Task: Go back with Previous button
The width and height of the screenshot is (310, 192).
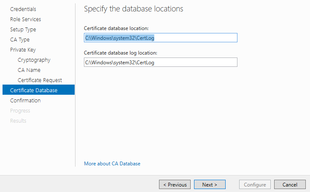Action: tap(175, 184)
